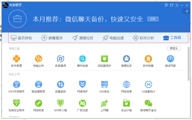Viewport: 192px width, 120px height.
Task: Click the 电脑管家 logo avatar
Action: (5, 5)
